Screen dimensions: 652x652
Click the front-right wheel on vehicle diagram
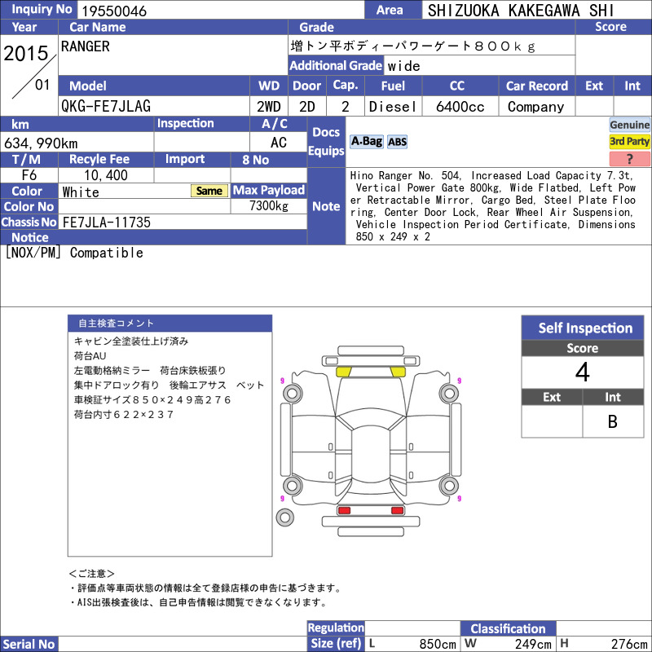point(449,394)
